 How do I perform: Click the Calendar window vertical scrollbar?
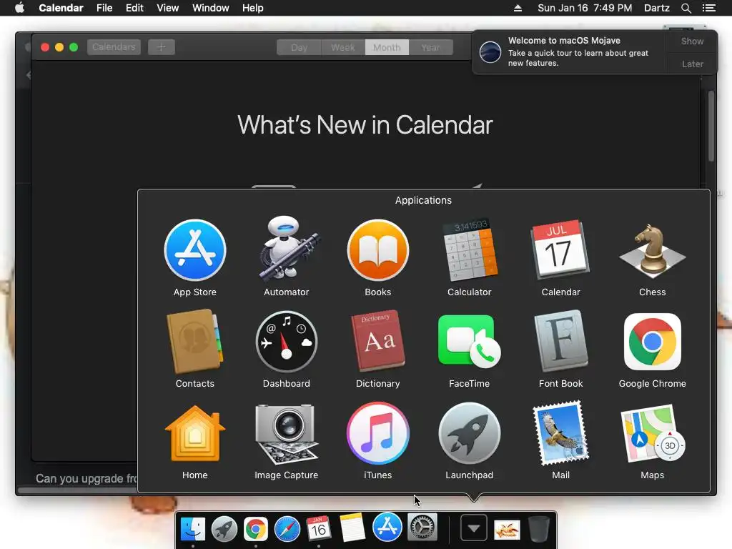(x=711, y=126)
